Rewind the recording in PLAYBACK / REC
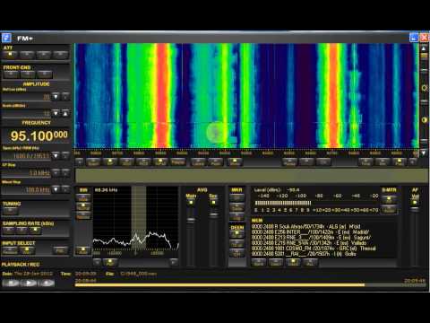The image size is (430, 323). [11, 283]
